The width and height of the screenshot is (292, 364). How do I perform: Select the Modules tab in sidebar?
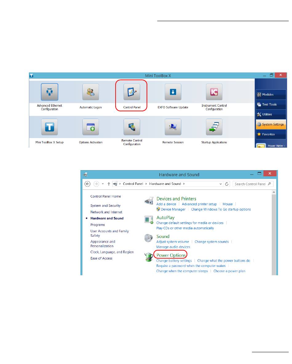click(x=271, y=95)
